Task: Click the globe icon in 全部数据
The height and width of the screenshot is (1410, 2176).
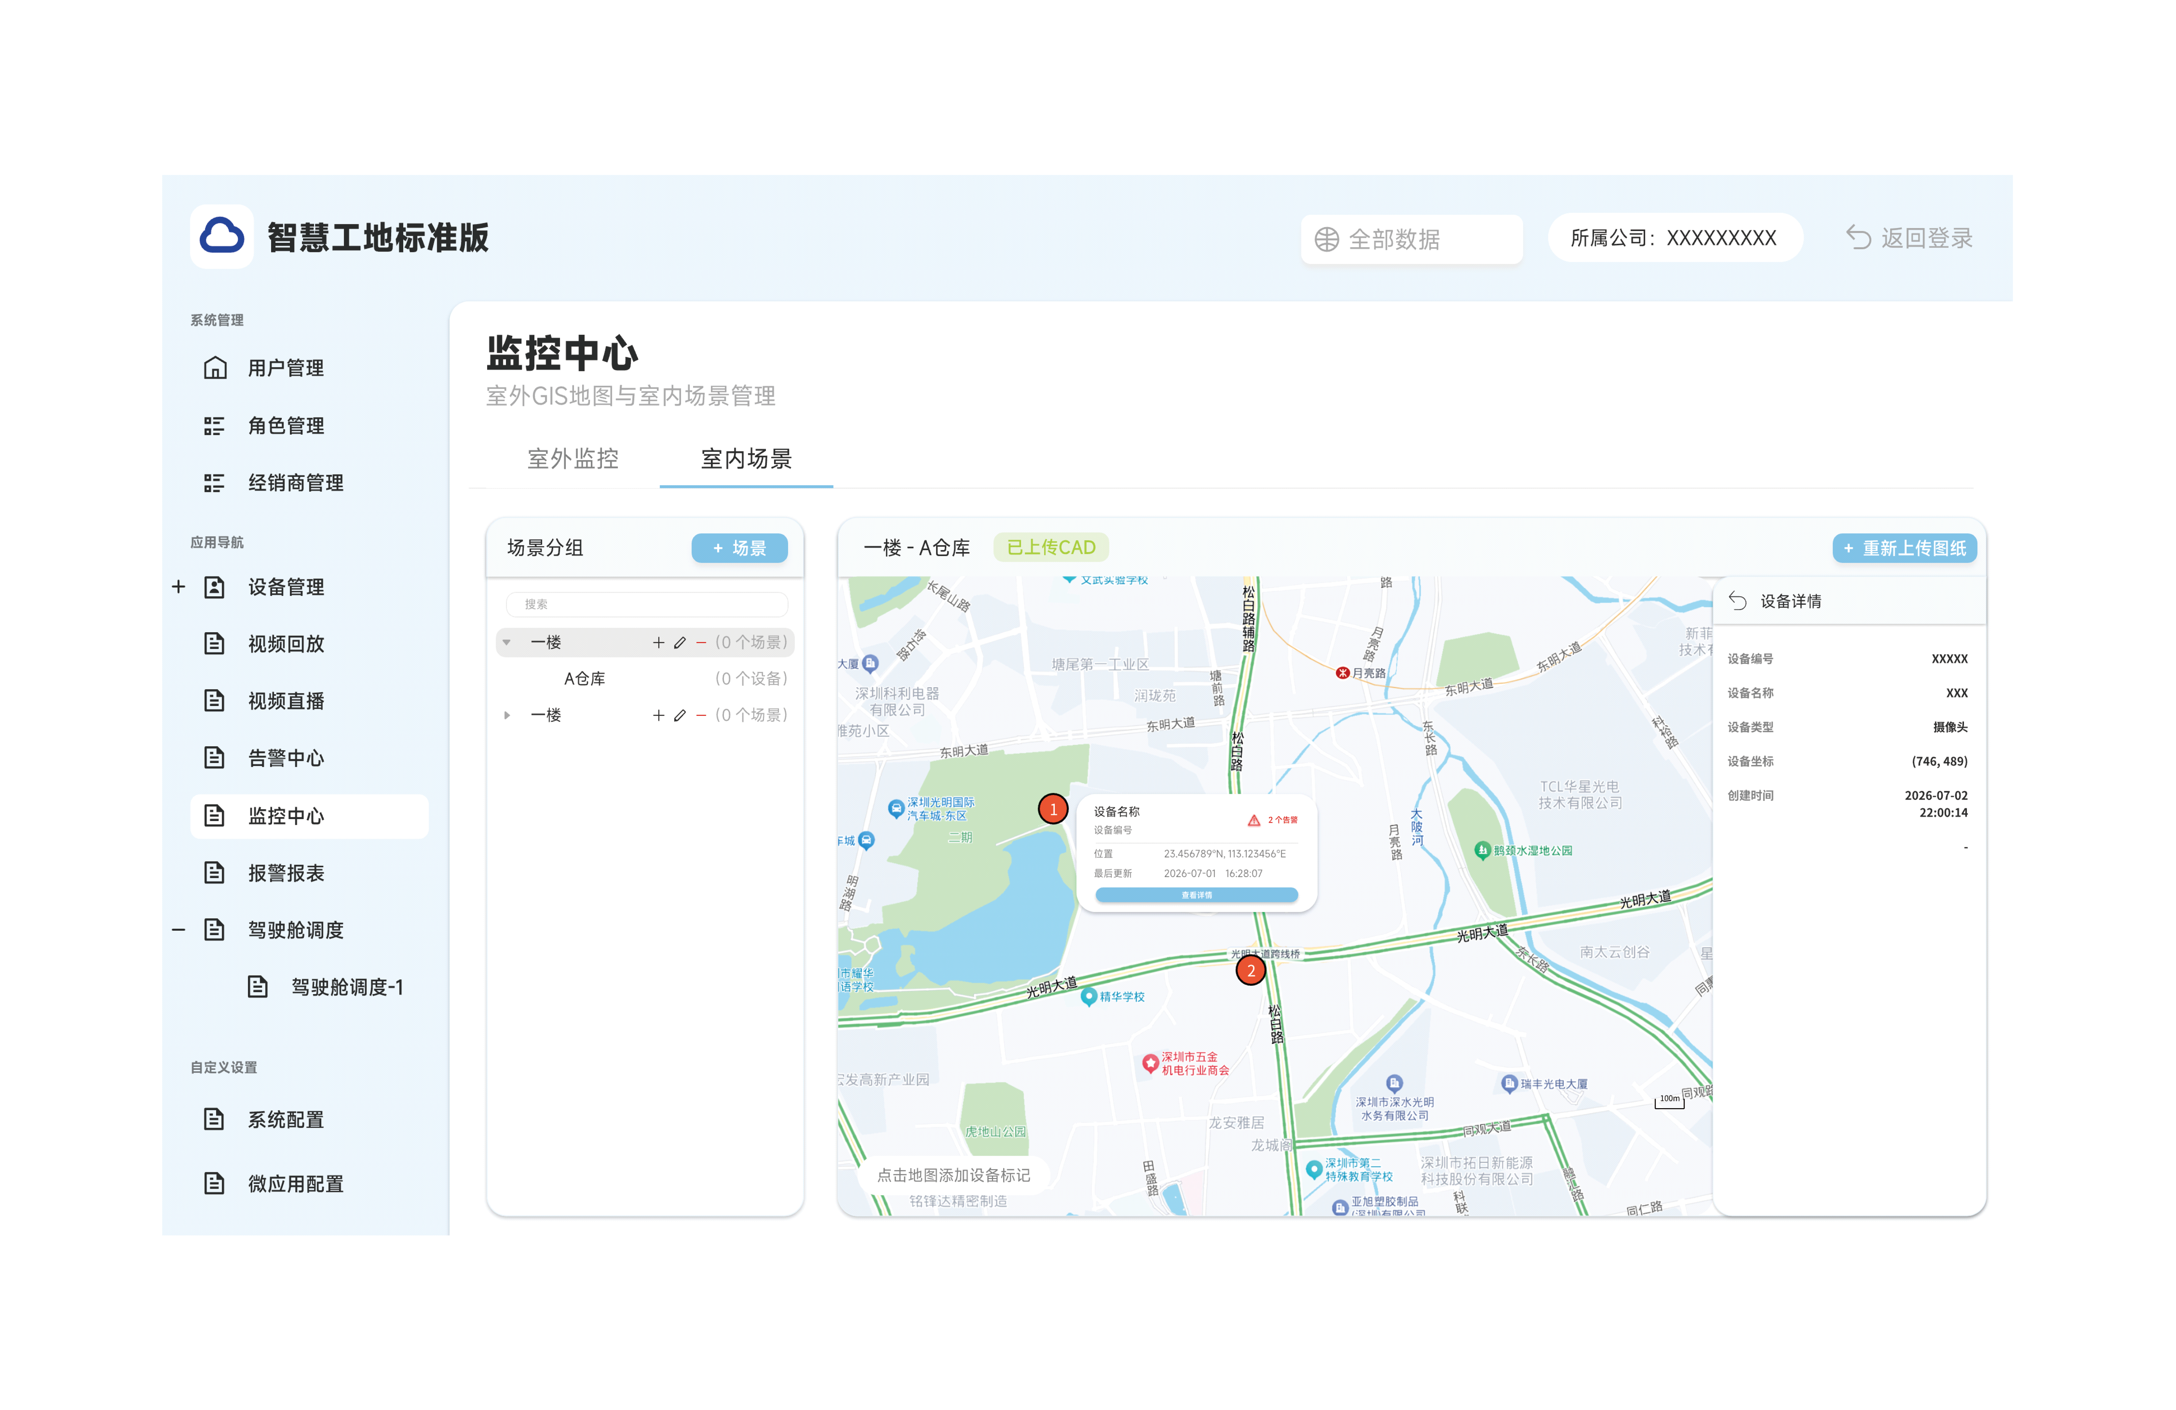Action: coord(1327,239)
